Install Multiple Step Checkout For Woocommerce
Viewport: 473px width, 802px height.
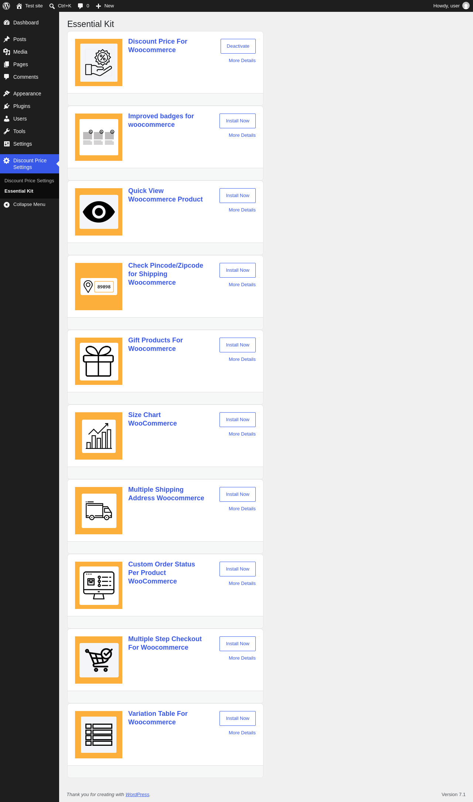pyautogui.click(x=238, y=644)
